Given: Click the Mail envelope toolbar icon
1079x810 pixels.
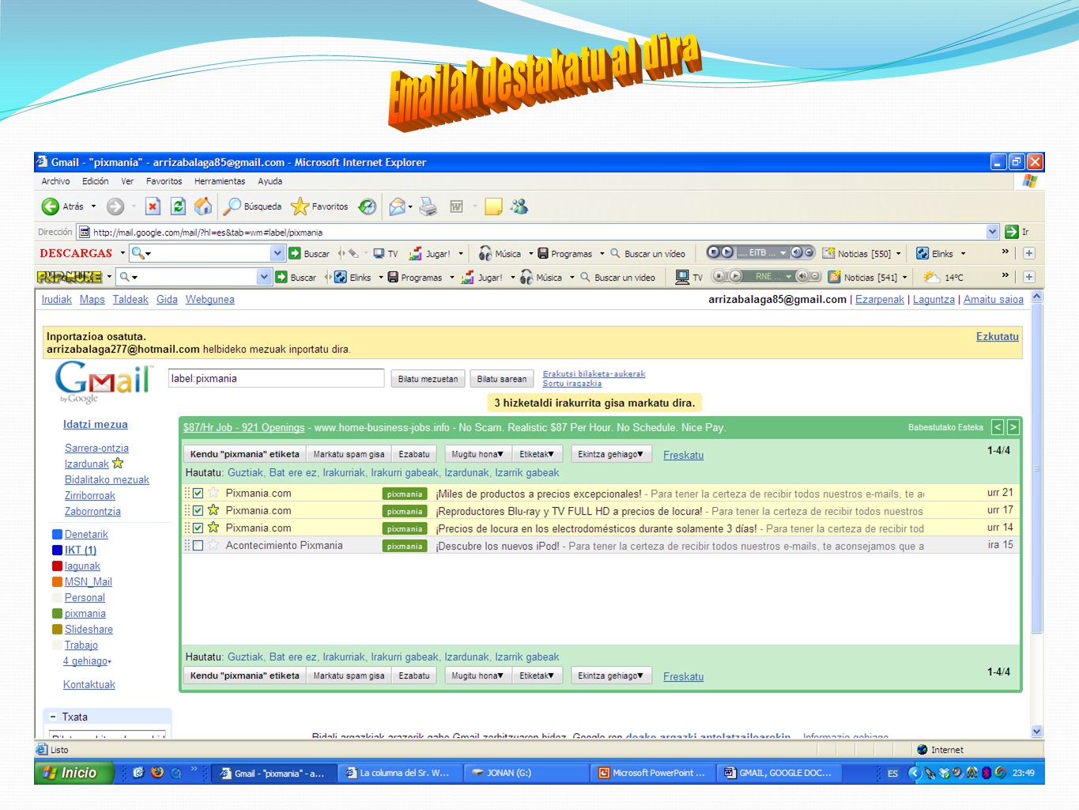Looking at the screenshot, I should click(x=398, y=206).
